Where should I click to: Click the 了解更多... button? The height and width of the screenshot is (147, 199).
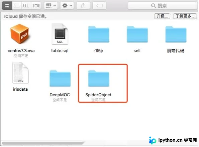[x=185, y=16]
